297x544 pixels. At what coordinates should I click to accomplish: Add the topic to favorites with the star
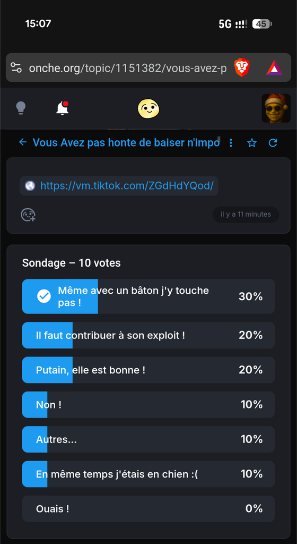(252, 142)
